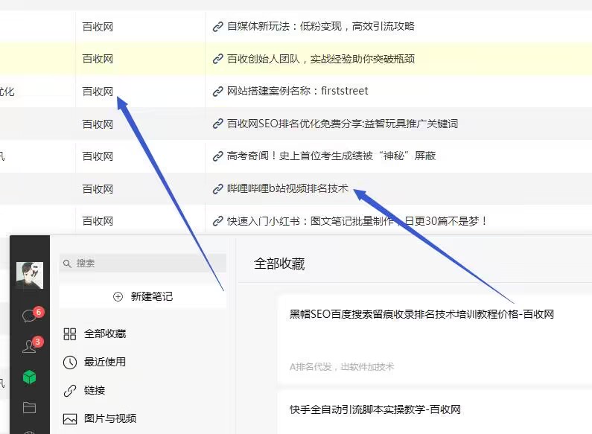The height and width of the screenshot is (434, 592).
Task: Click link icon before 百收创始人团队 row
Action: 218,60
